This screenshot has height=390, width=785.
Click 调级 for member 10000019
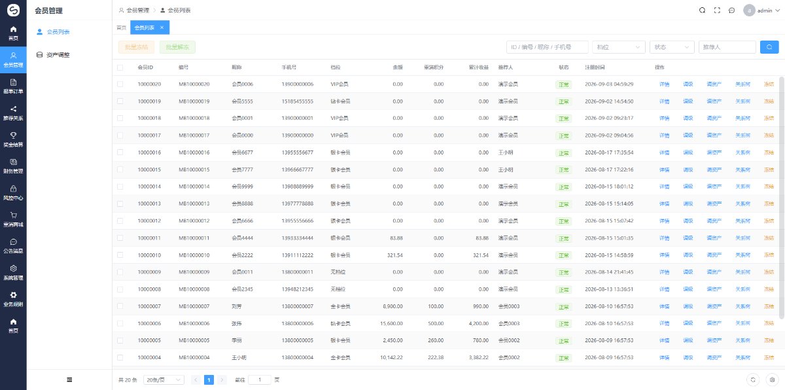coord(688,101)
